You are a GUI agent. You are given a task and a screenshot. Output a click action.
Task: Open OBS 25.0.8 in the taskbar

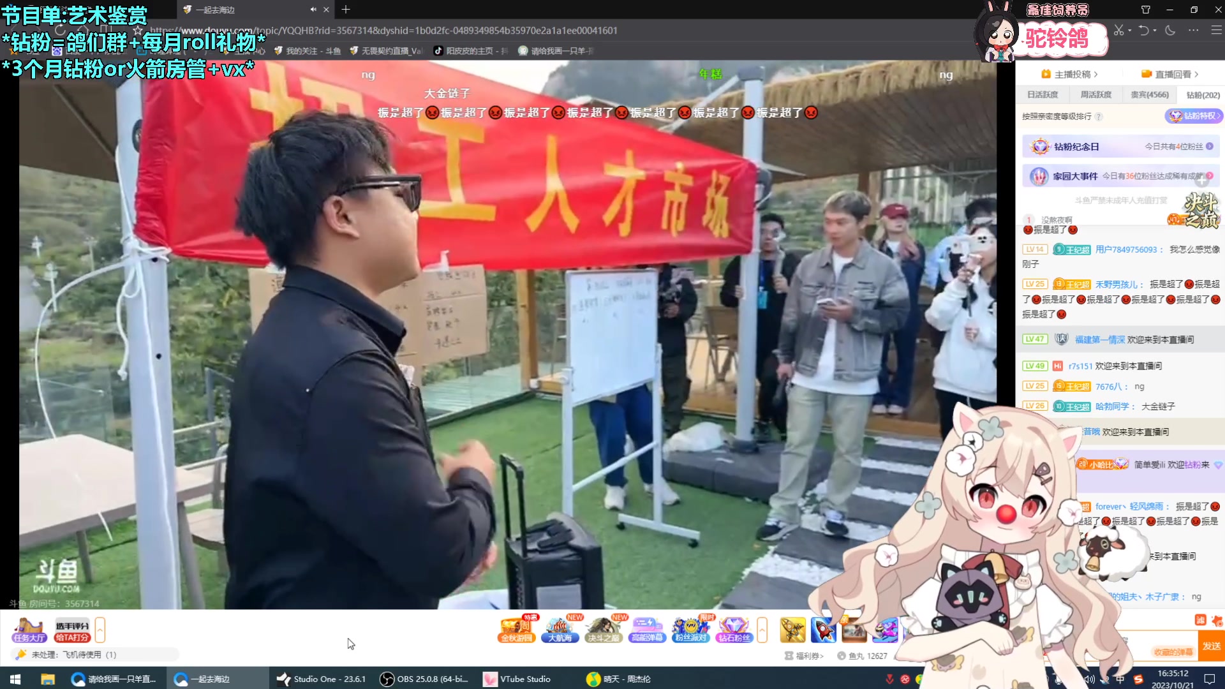(x=424, y=679)
